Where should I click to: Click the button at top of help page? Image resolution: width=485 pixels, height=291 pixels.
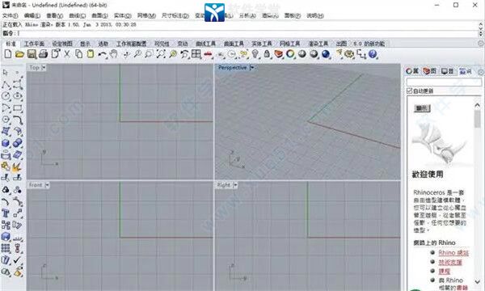[x=422, y=108]
